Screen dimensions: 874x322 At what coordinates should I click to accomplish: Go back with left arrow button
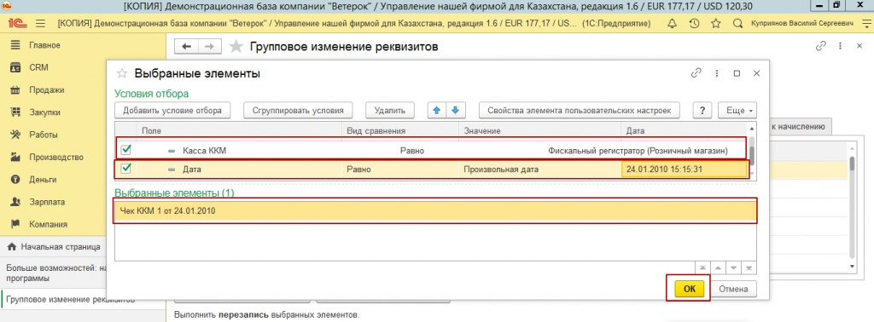coord(187,47)
